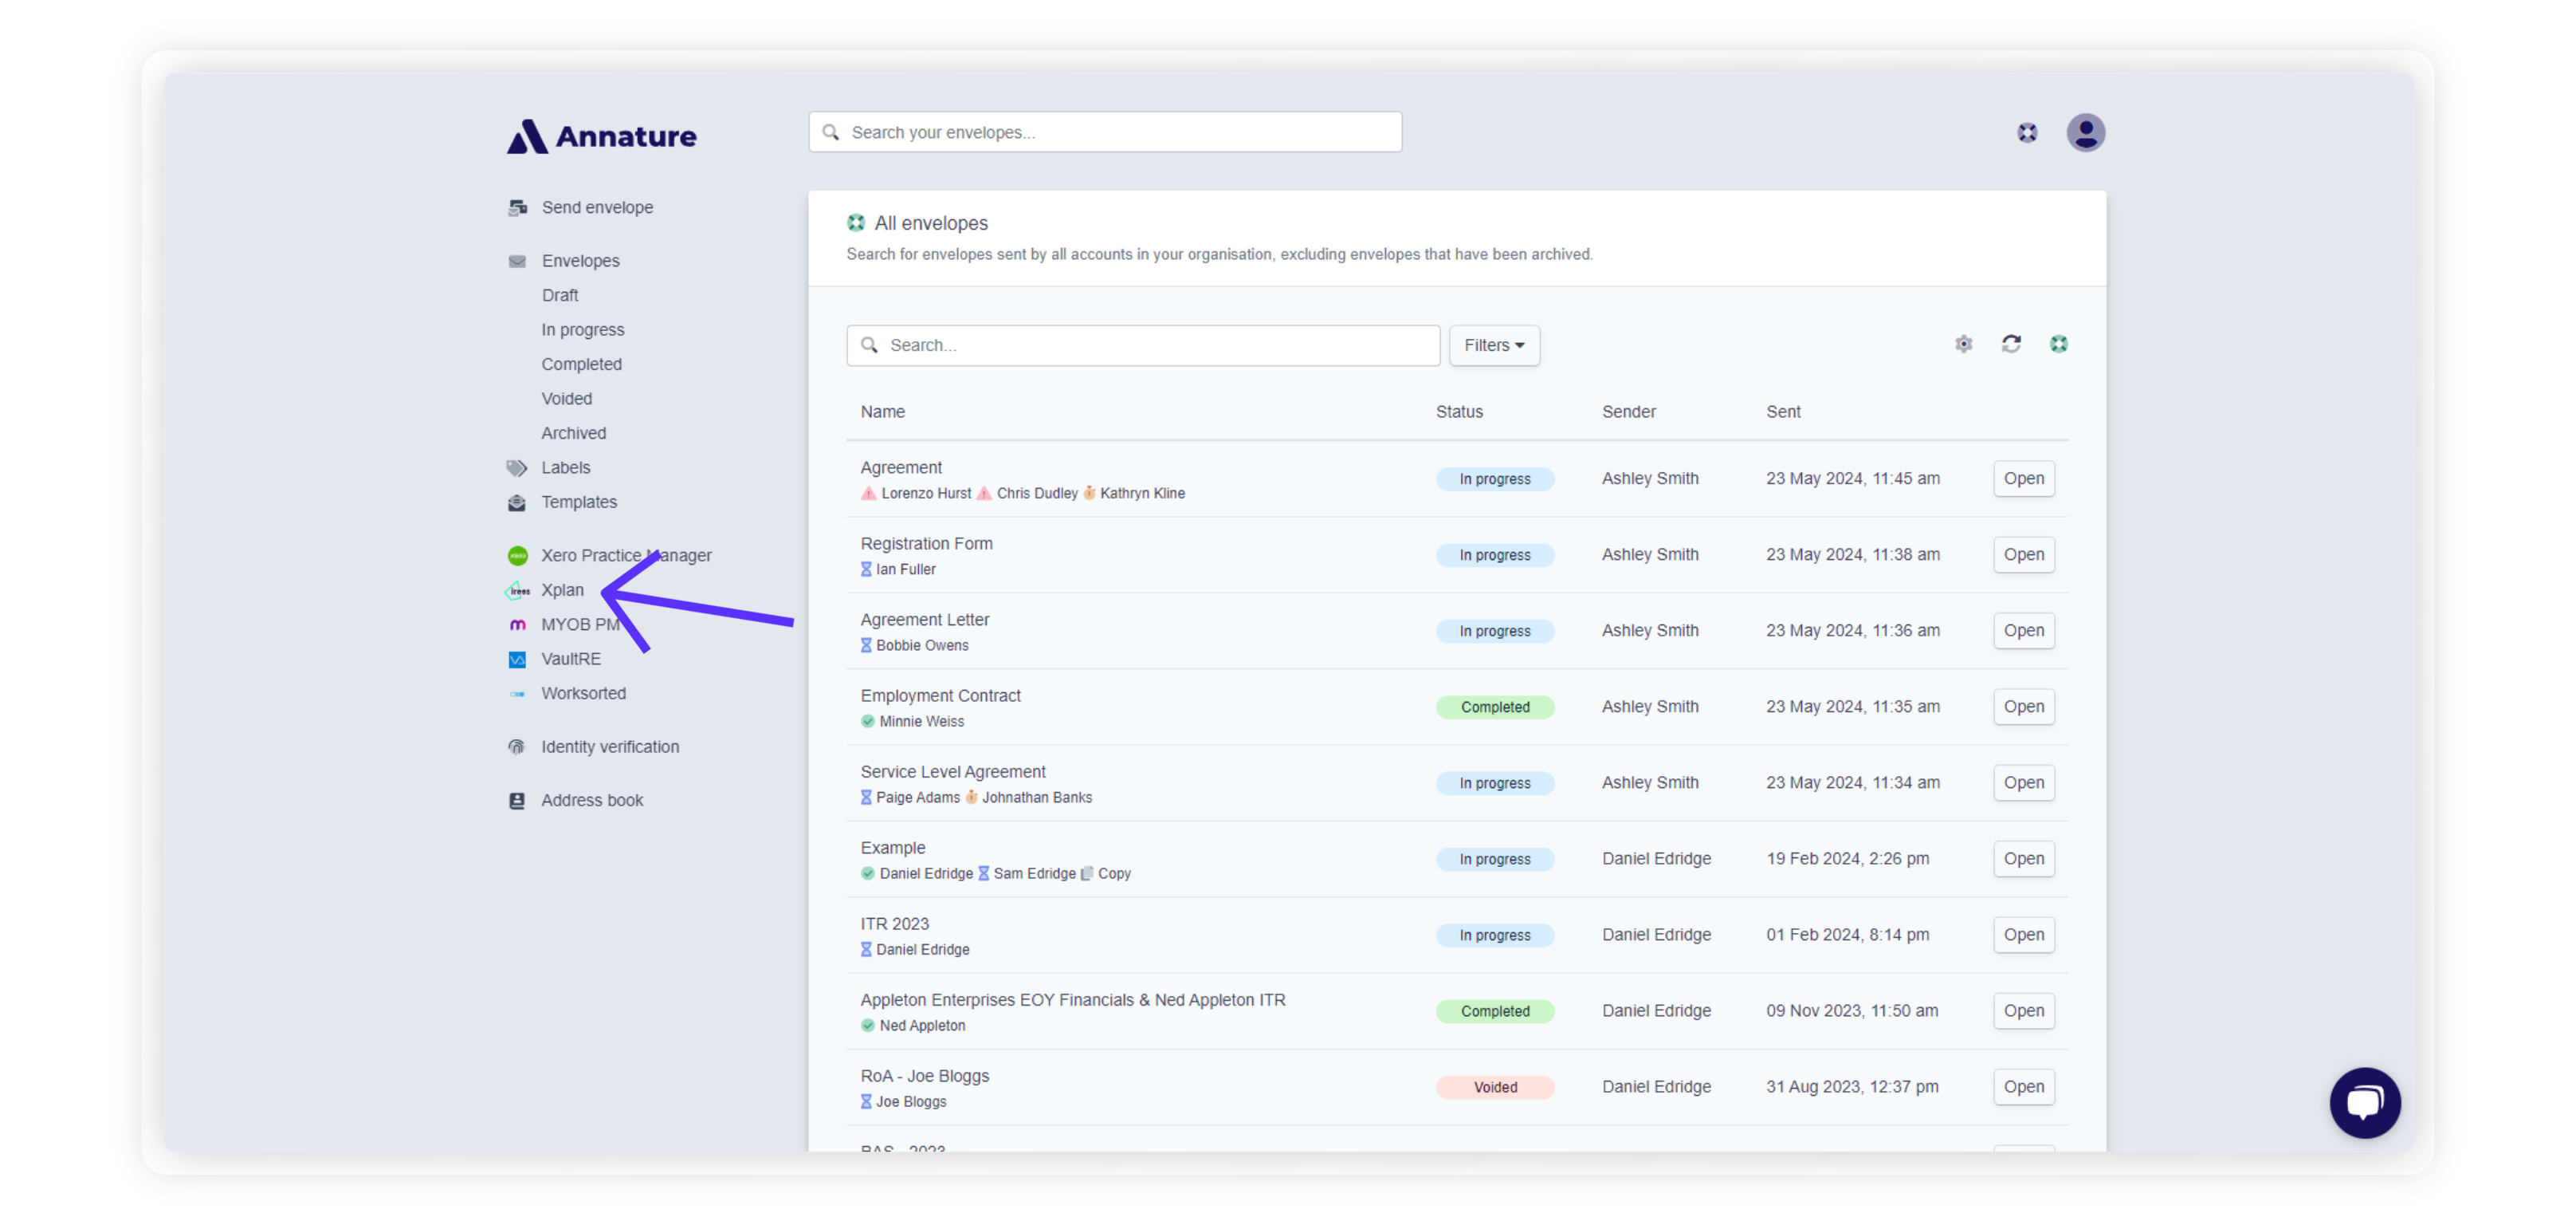Open the Worksorted integration

tap(583, 692)
